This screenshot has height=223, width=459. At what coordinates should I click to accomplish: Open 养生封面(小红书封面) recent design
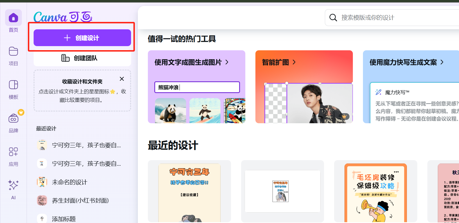(x=82, y=200)
